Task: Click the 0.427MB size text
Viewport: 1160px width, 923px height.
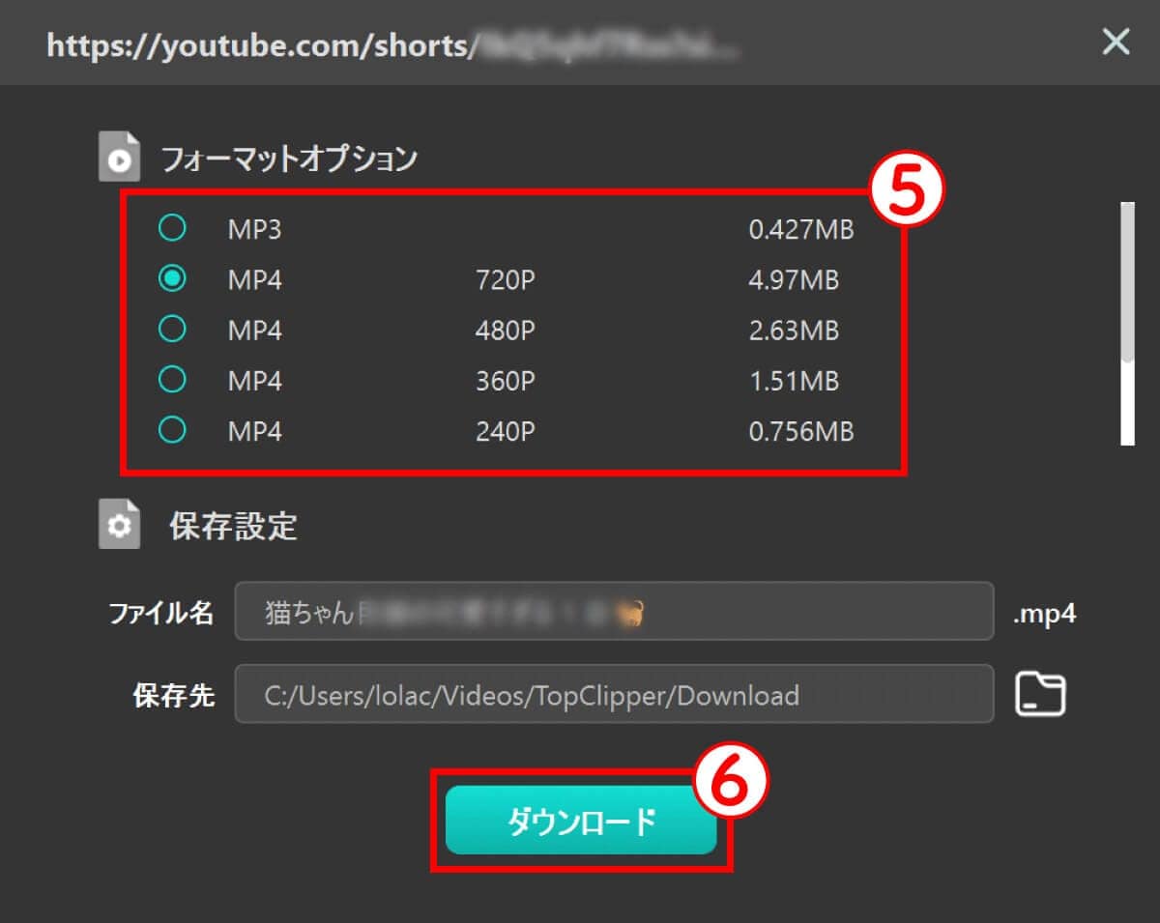Action: click(x=801, y=230)
